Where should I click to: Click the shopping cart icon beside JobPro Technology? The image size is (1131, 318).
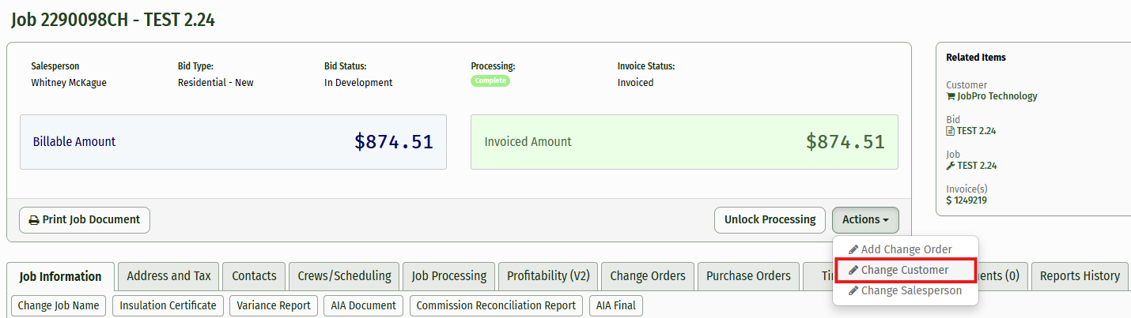(x=951, y=96)
